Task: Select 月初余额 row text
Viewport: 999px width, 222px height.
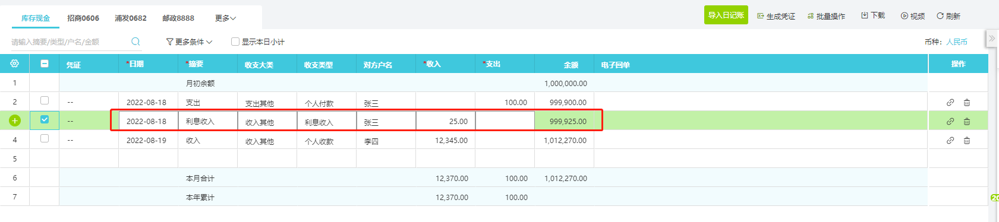Action: [x=200, y=84]
